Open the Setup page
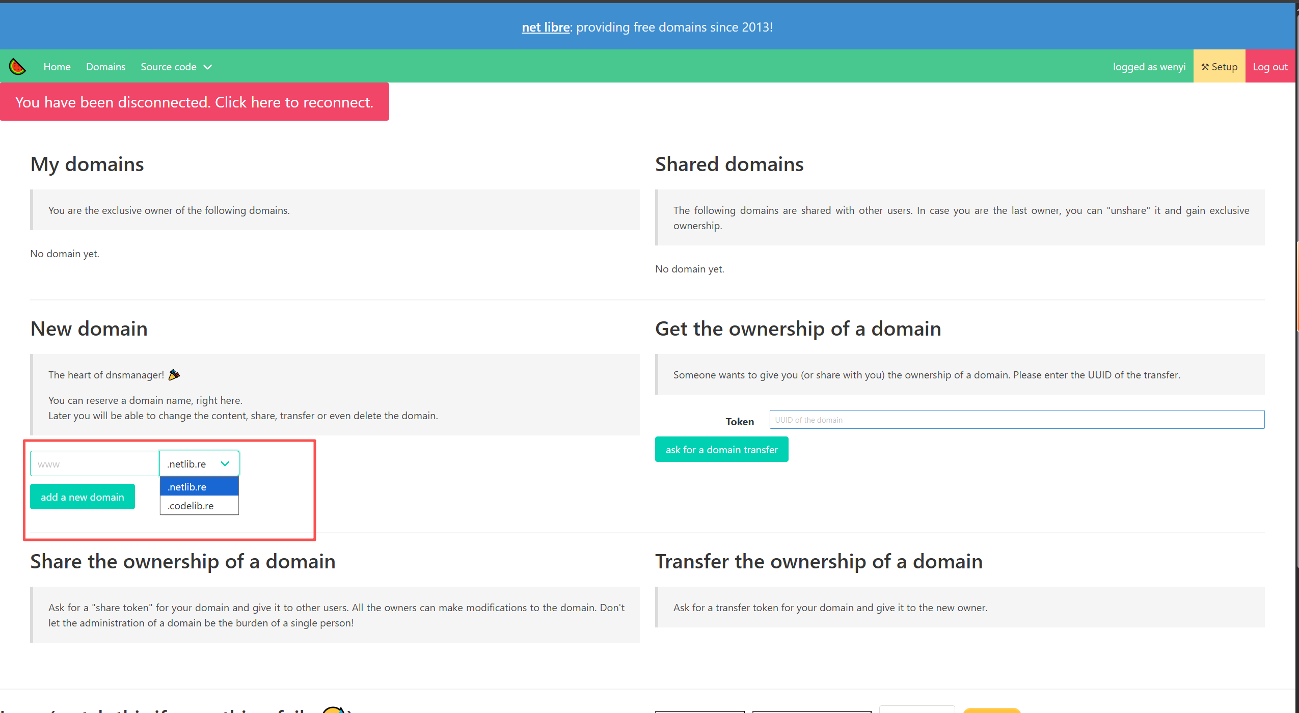Image resolution: width=1299 pixels, height=713 pixels. point(1219,67)
